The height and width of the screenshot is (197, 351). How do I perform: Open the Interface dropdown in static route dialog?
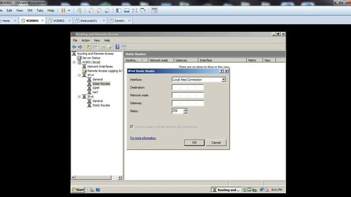223,79
